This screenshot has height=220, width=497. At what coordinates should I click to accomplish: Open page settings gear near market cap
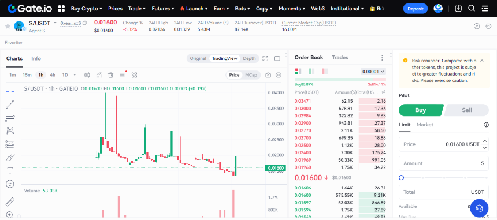[x=488, y=26]
